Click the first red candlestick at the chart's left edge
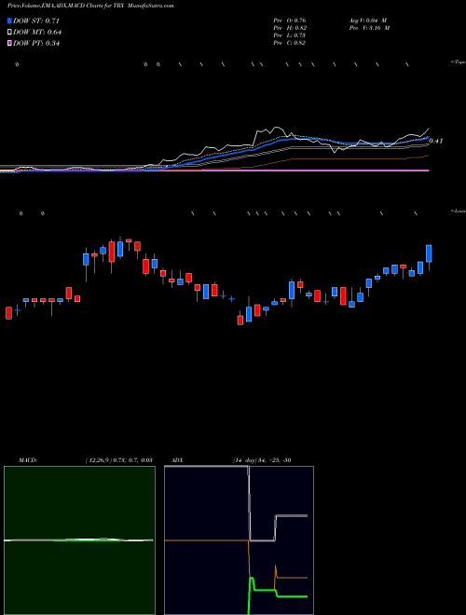Viewport: 466px width, 615px height. pyautogui.click(x=8, y=313)
